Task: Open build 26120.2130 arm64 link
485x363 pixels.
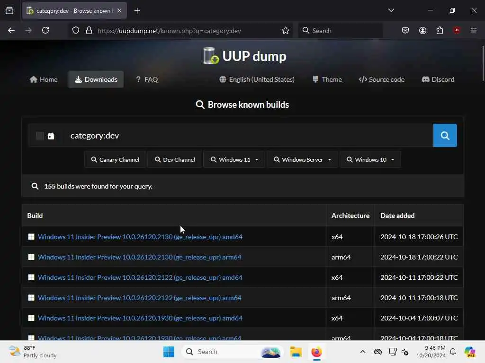Action: pyautogui.click(x=140, y=257)
